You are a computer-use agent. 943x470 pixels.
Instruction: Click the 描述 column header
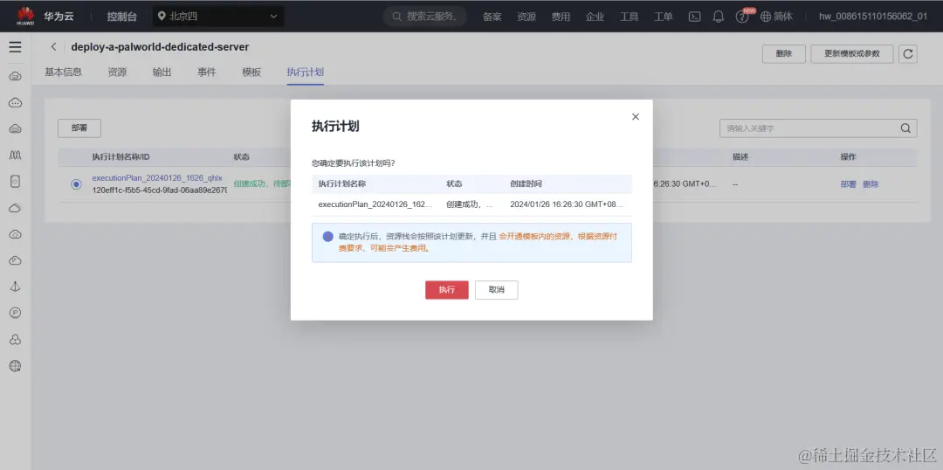(740, 157)
